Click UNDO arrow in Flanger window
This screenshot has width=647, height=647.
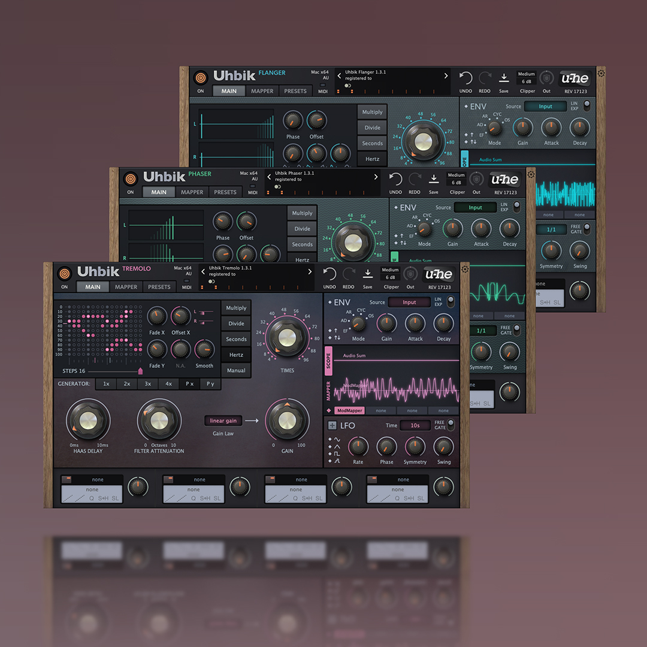(x=465, y=77)
